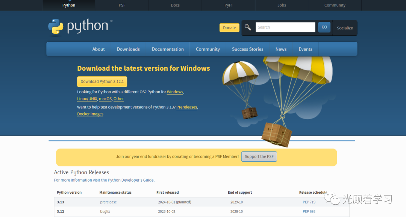Click the First released column header

tap(168, 193)
